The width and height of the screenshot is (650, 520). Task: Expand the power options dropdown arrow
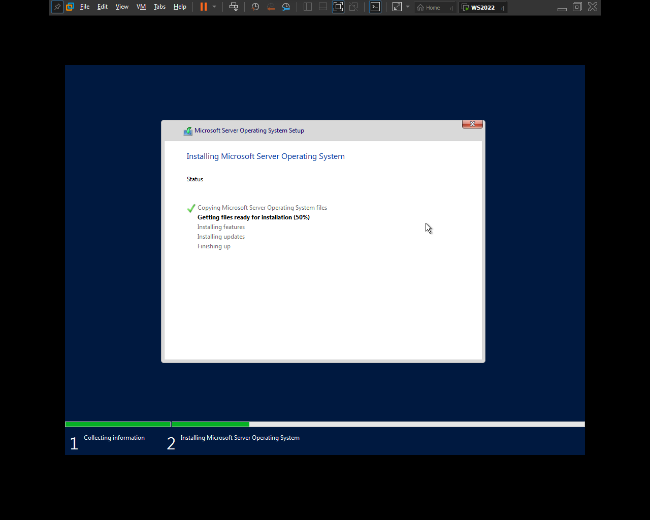[x=214, y=7]
